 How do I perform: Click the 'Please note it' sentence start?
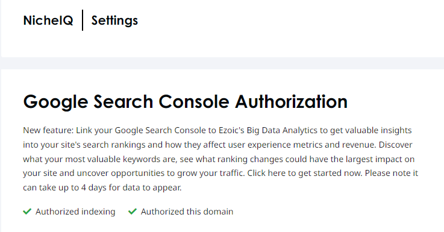(x=392, y=173)
